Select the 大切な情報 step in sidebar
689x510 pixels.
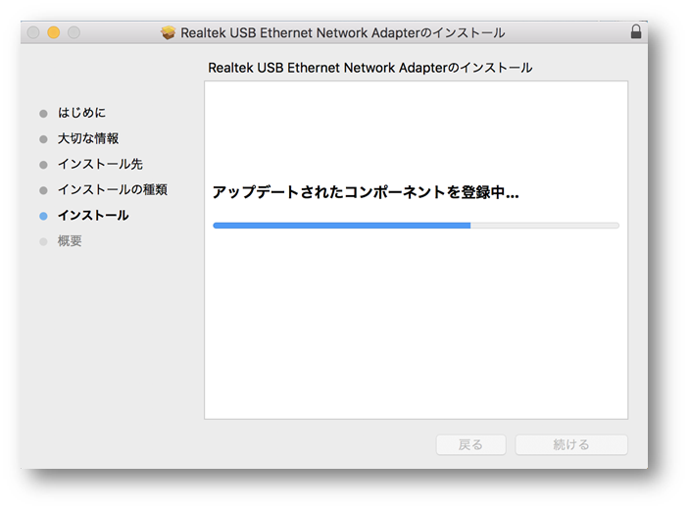(x=88, y=138)
